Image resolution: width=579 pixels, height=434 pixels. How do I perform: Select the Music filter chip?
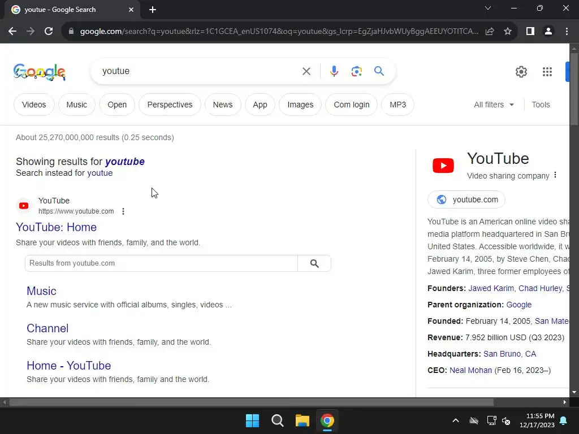click(76, 105)
